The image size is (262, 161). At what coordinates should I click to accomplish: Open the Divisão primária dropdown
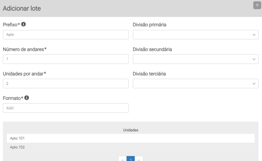click(196, 35)
